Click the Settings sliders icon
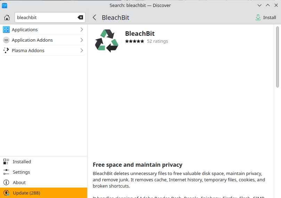 pyautogui.click(x=6, y=172)
